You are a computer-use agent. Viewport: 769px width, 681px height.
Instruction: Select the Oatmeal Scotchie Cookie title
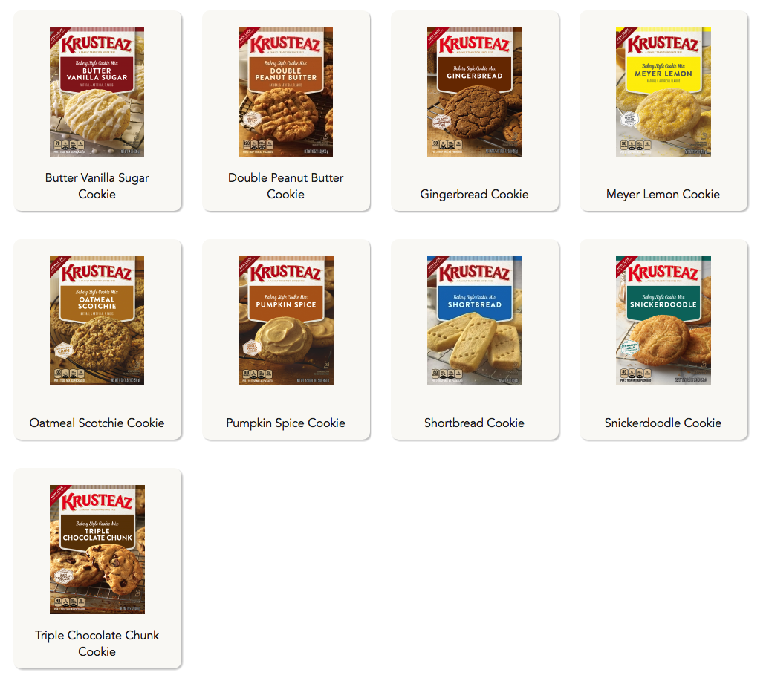coord(97,423)
